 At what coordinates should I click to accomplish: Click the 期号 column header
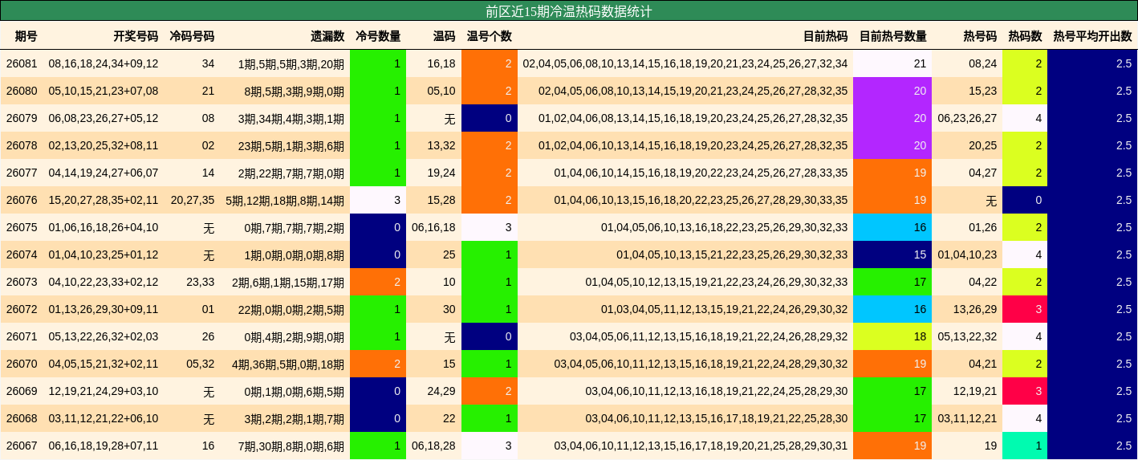click(26, 36)
